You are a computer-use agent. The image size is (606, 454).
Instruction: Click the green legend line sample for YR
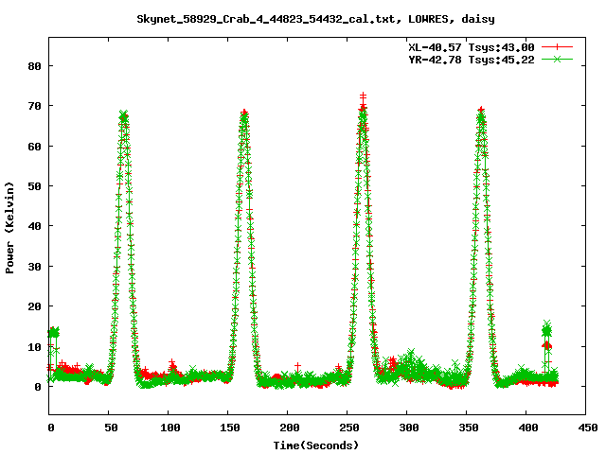pos(557,59)
